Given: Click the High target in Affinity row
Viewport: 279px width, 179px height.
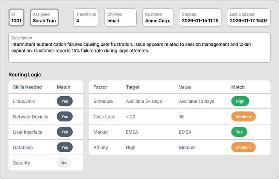Looking at the screenshot, I should 131,148.
